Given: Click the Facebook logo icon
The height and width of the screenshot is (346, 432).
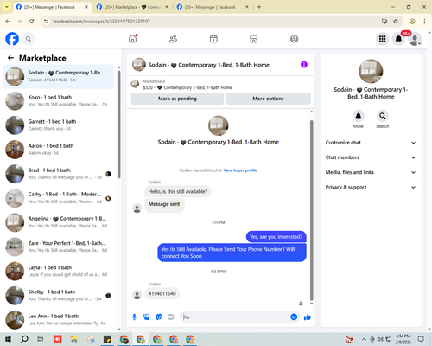Looking at the screenshot, I should (x=12, y=39).
